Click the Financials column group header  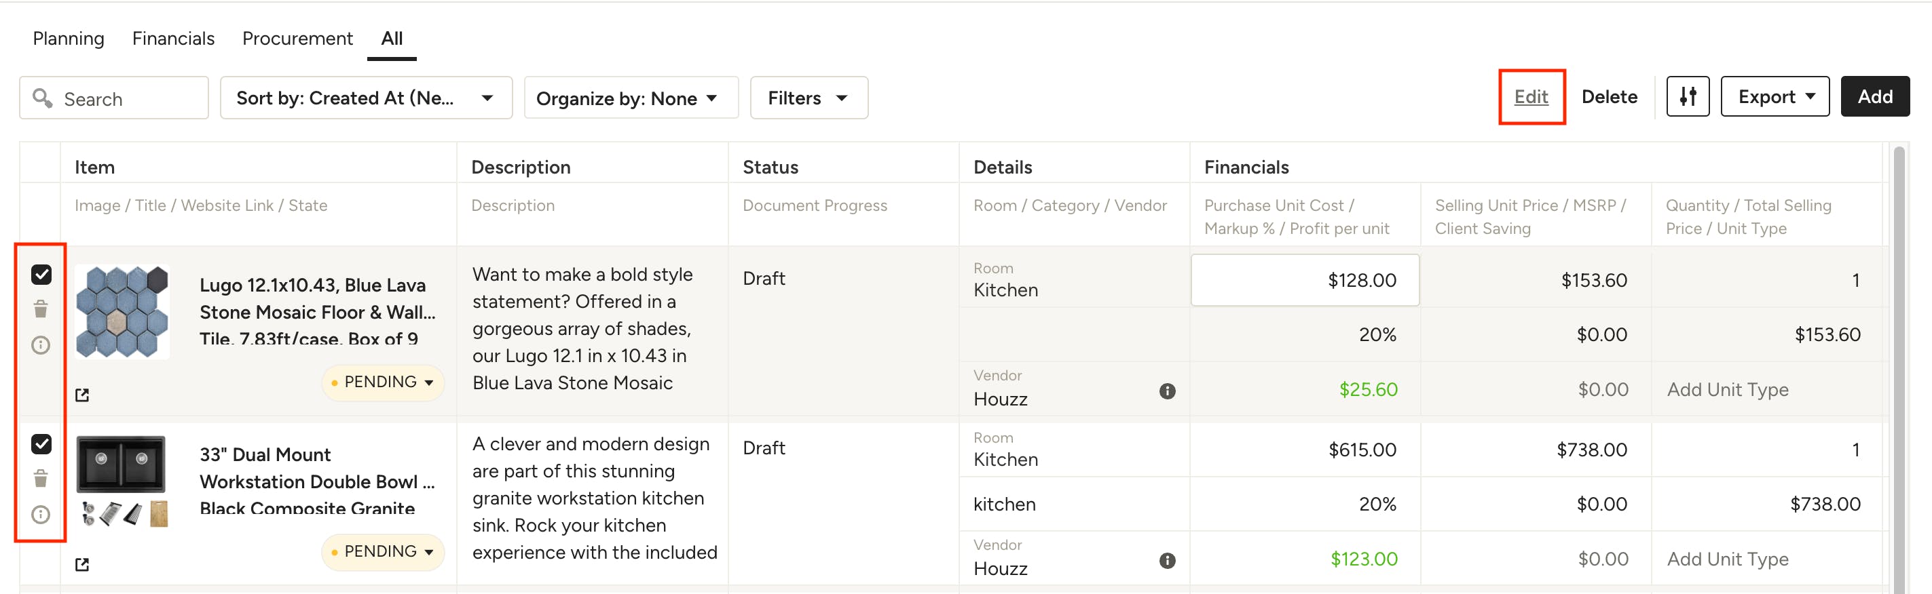(x=1246, y=167)
